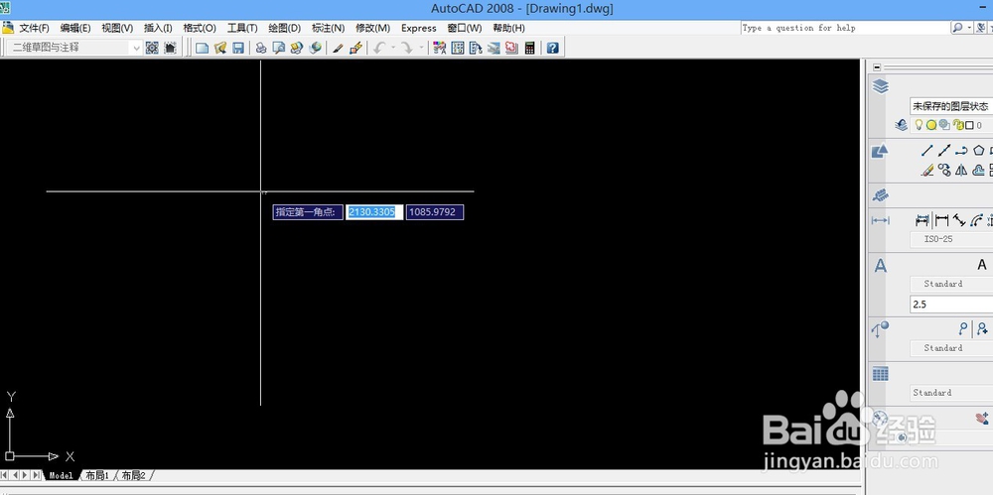Image resolution: width=993 pixels, height=495 pixels.
Task: Open the Plot Preview tool
Action: (x=279, y=48)
